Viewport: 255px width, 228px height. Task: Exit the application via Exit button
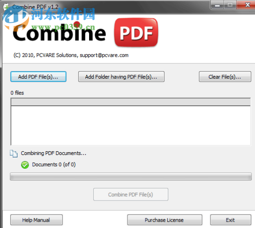click(x=230, y=220)
